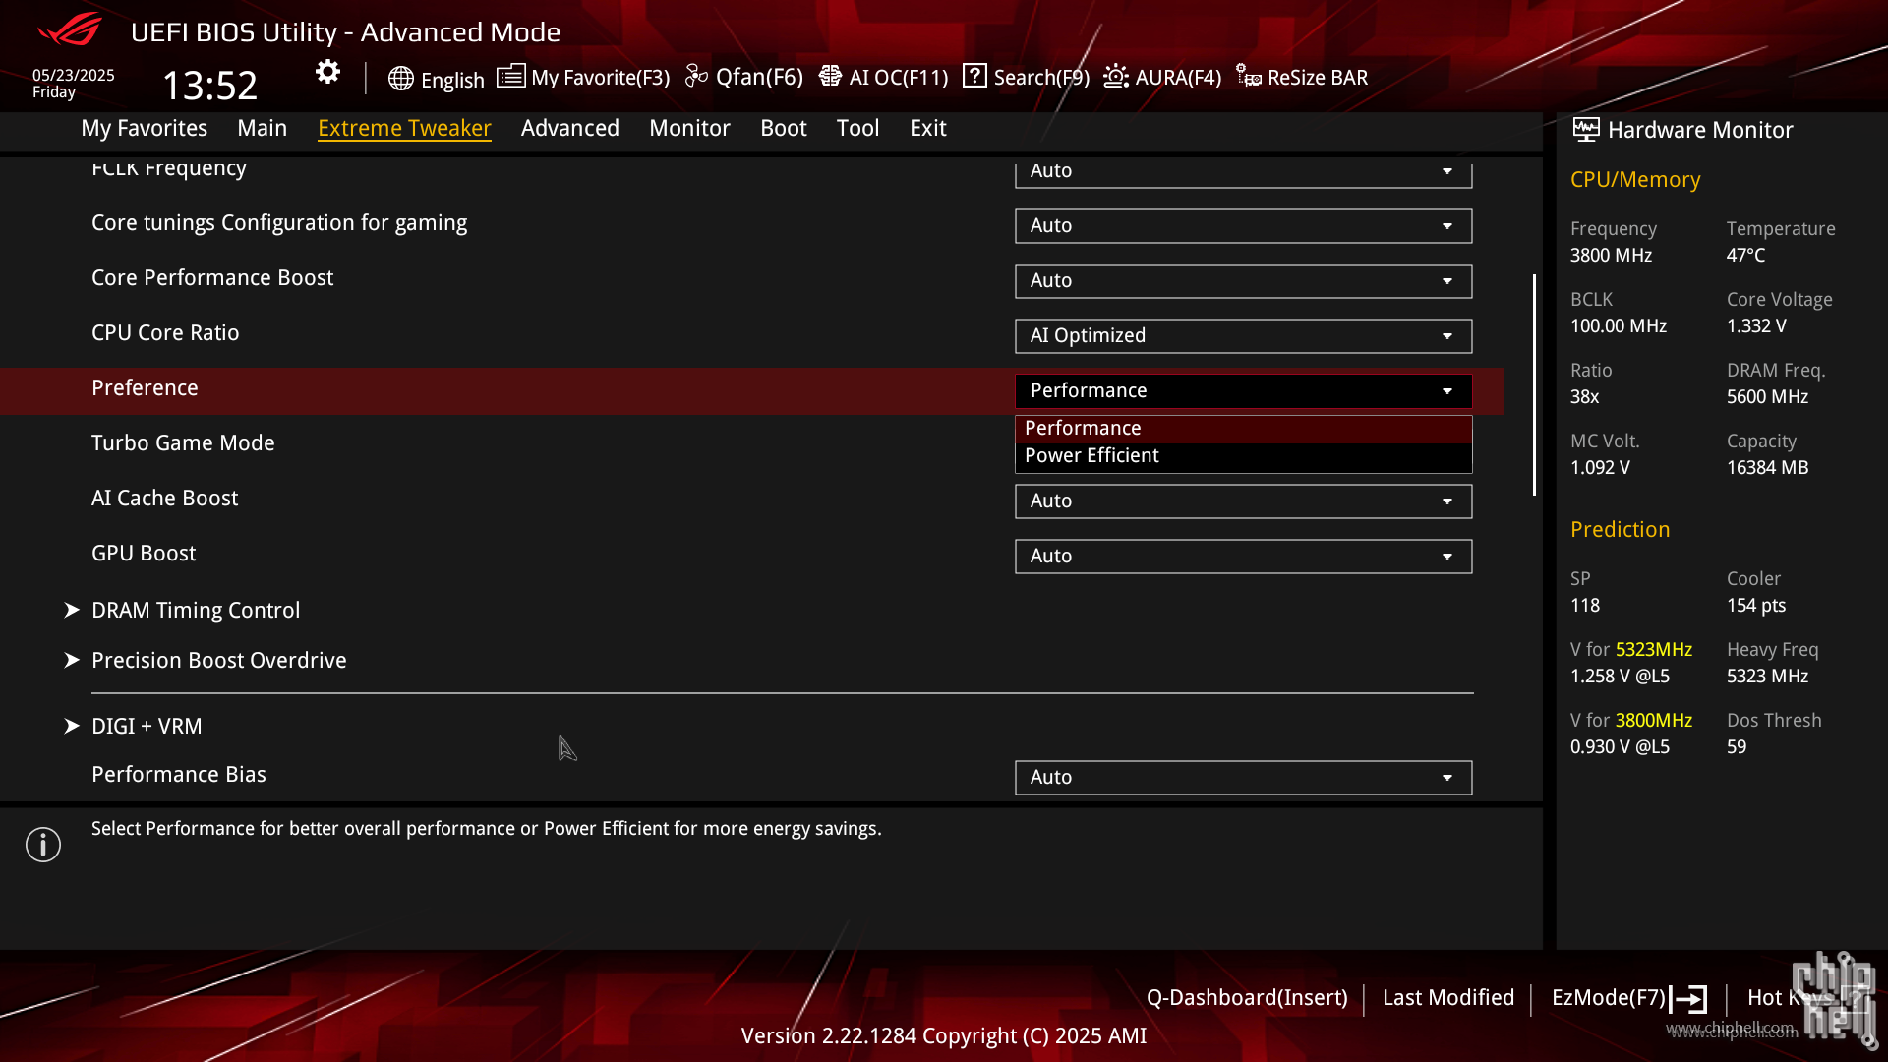The width and height of the screenshot is (1888, 1062).
Task: Select the Extreme Tweaker tab
Action: click(404, 128)
